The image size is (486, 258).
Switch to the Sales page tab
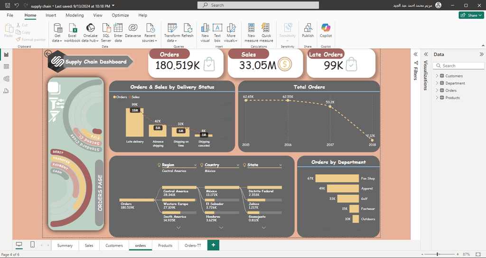coord(89,245)
